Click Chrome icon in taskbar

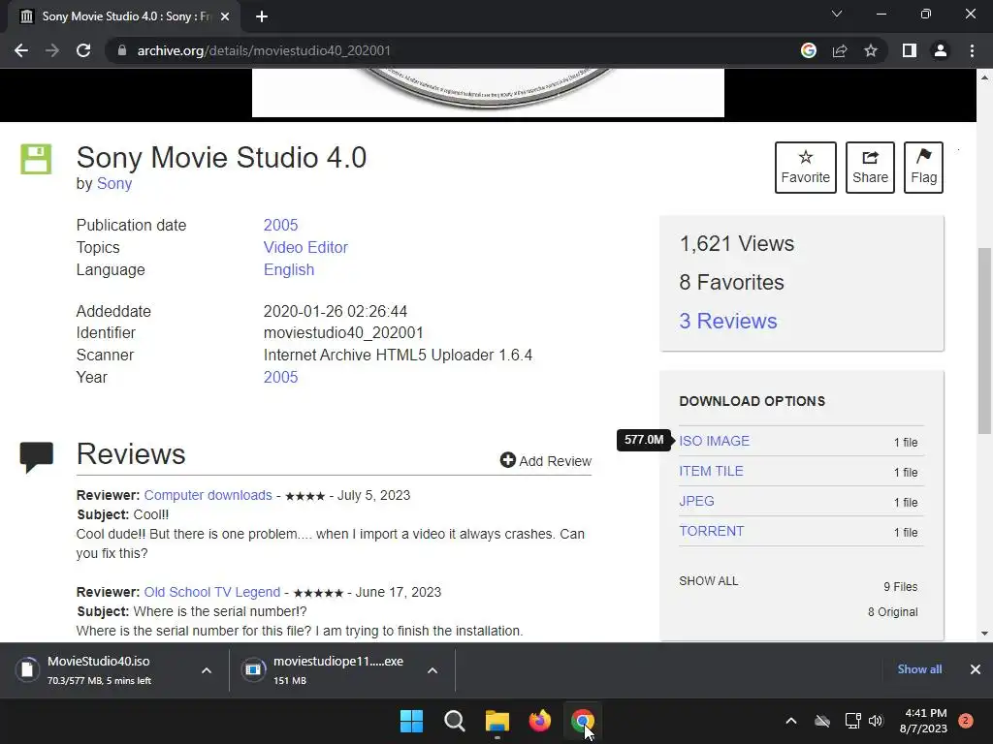click(x=583, y=721)
